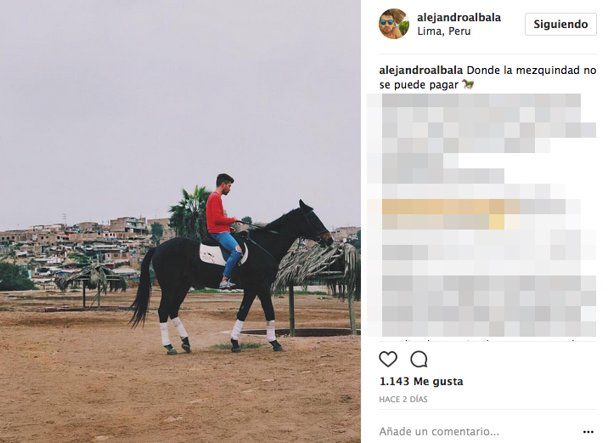Click the rider in red sweater
Viewport: 608px width, 443px height.
coord(223,229)
